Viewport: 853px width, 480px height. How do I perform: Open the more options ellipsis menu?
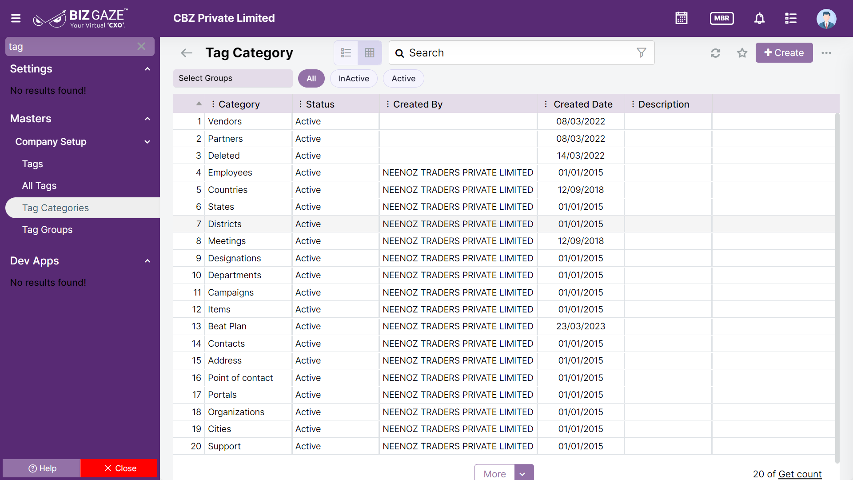point(826,53)
